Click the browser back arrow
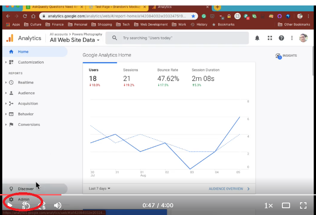The width and height of the screenshot is (316, 215). (8, 16)
